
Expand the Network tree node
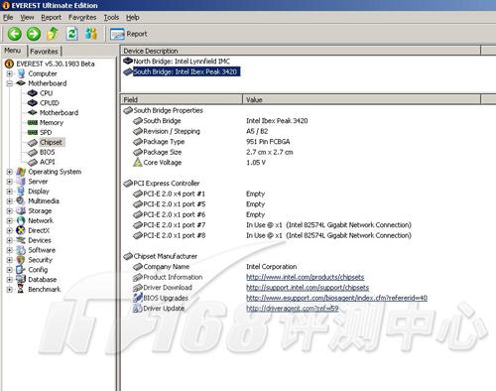tap(10, 220)
